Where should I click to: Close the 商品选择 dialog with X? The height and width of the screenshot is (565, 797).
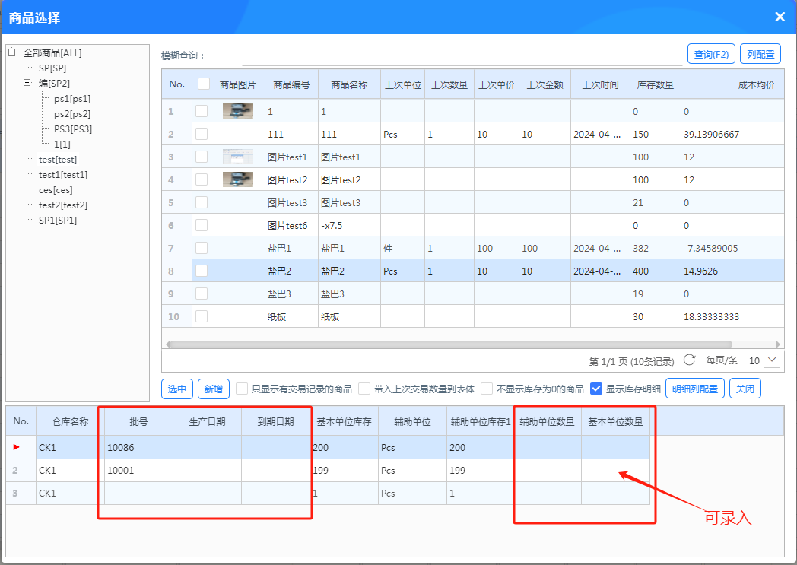click(780, 17)
